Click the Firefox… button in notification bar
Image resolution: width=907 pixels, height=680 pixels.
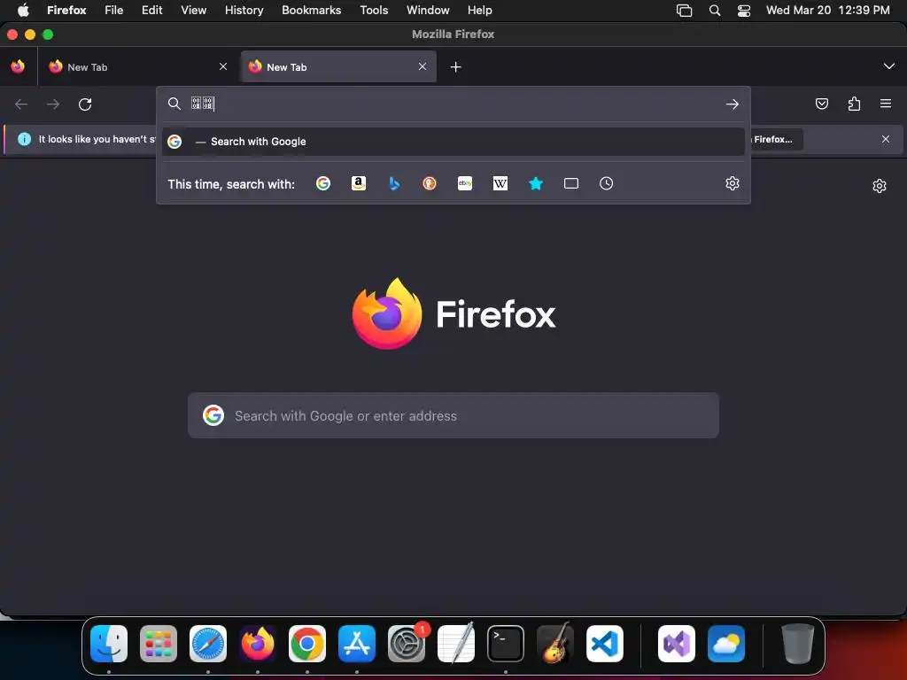(776, 139)
